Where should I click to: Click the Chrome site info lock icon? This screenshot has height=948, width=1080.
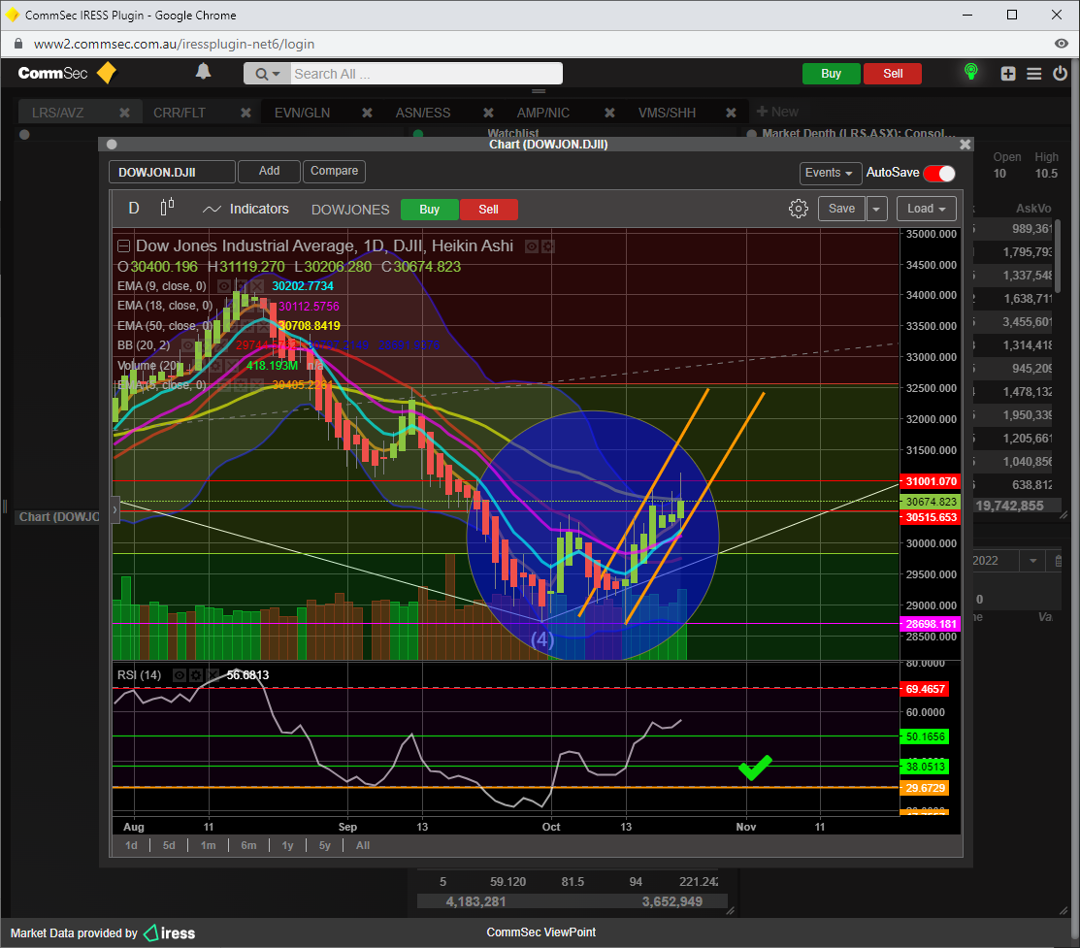(x=19, y=44)
